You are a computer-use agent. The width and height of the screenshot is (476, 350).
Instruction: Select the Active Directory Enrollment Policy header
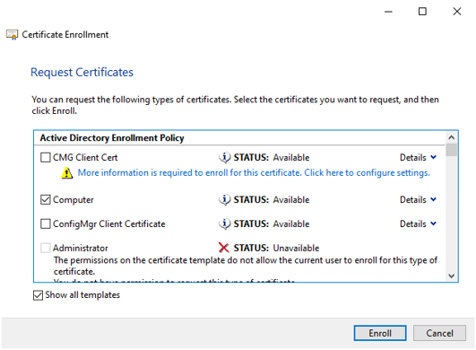112,138
